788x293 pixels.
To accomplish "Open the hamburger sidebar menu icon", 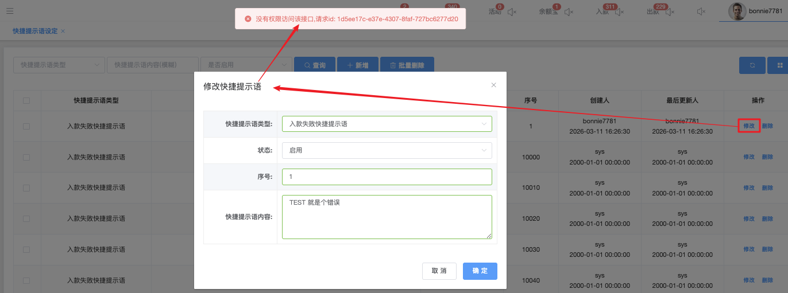I will [x=10, y=11].
